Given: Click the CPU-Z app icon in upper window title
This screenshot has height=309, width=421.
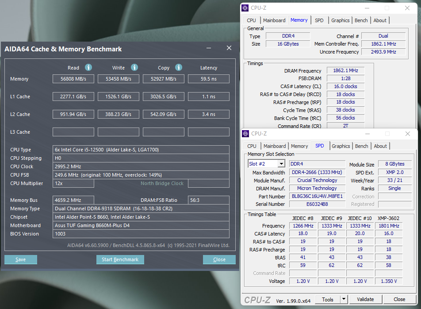Looking at the screenshot, I should 245,8.
